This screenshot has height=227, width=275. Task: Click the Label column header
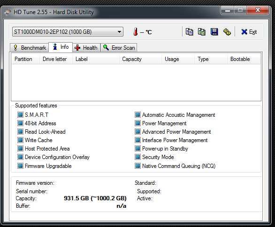click(96, 59)
